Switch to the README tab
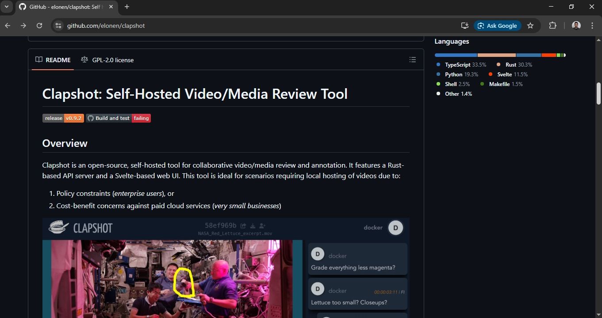The width and height of the screenshot is (602, 318). point(53,60)
